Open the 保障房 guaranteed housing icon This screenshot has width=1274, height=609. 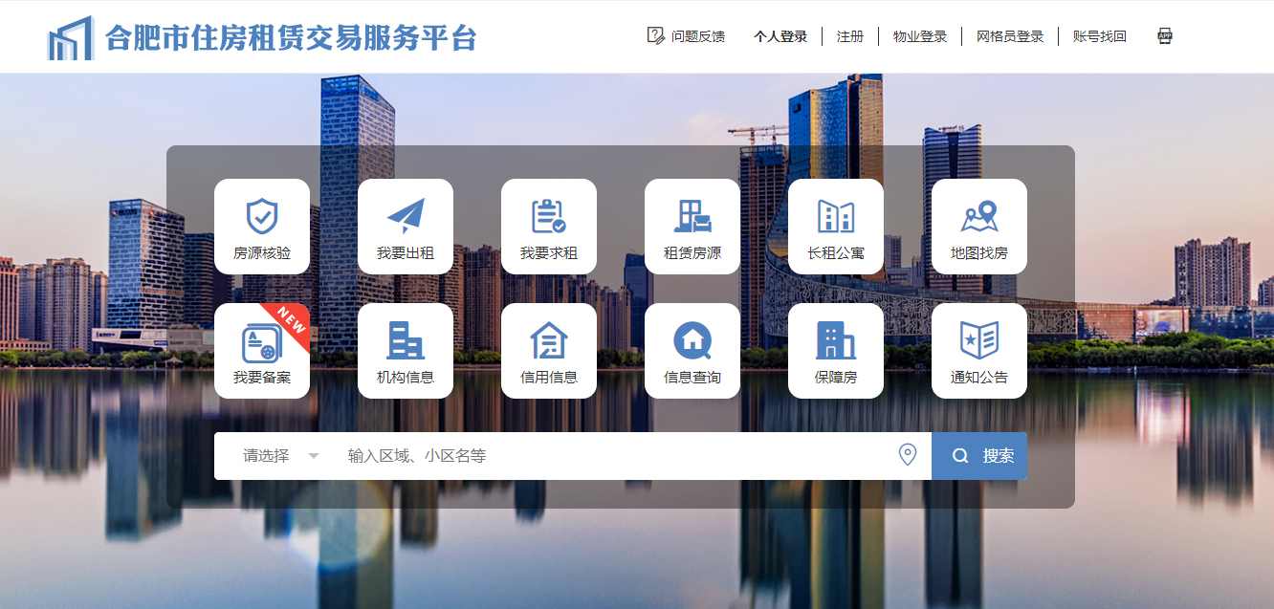(836, 351)
